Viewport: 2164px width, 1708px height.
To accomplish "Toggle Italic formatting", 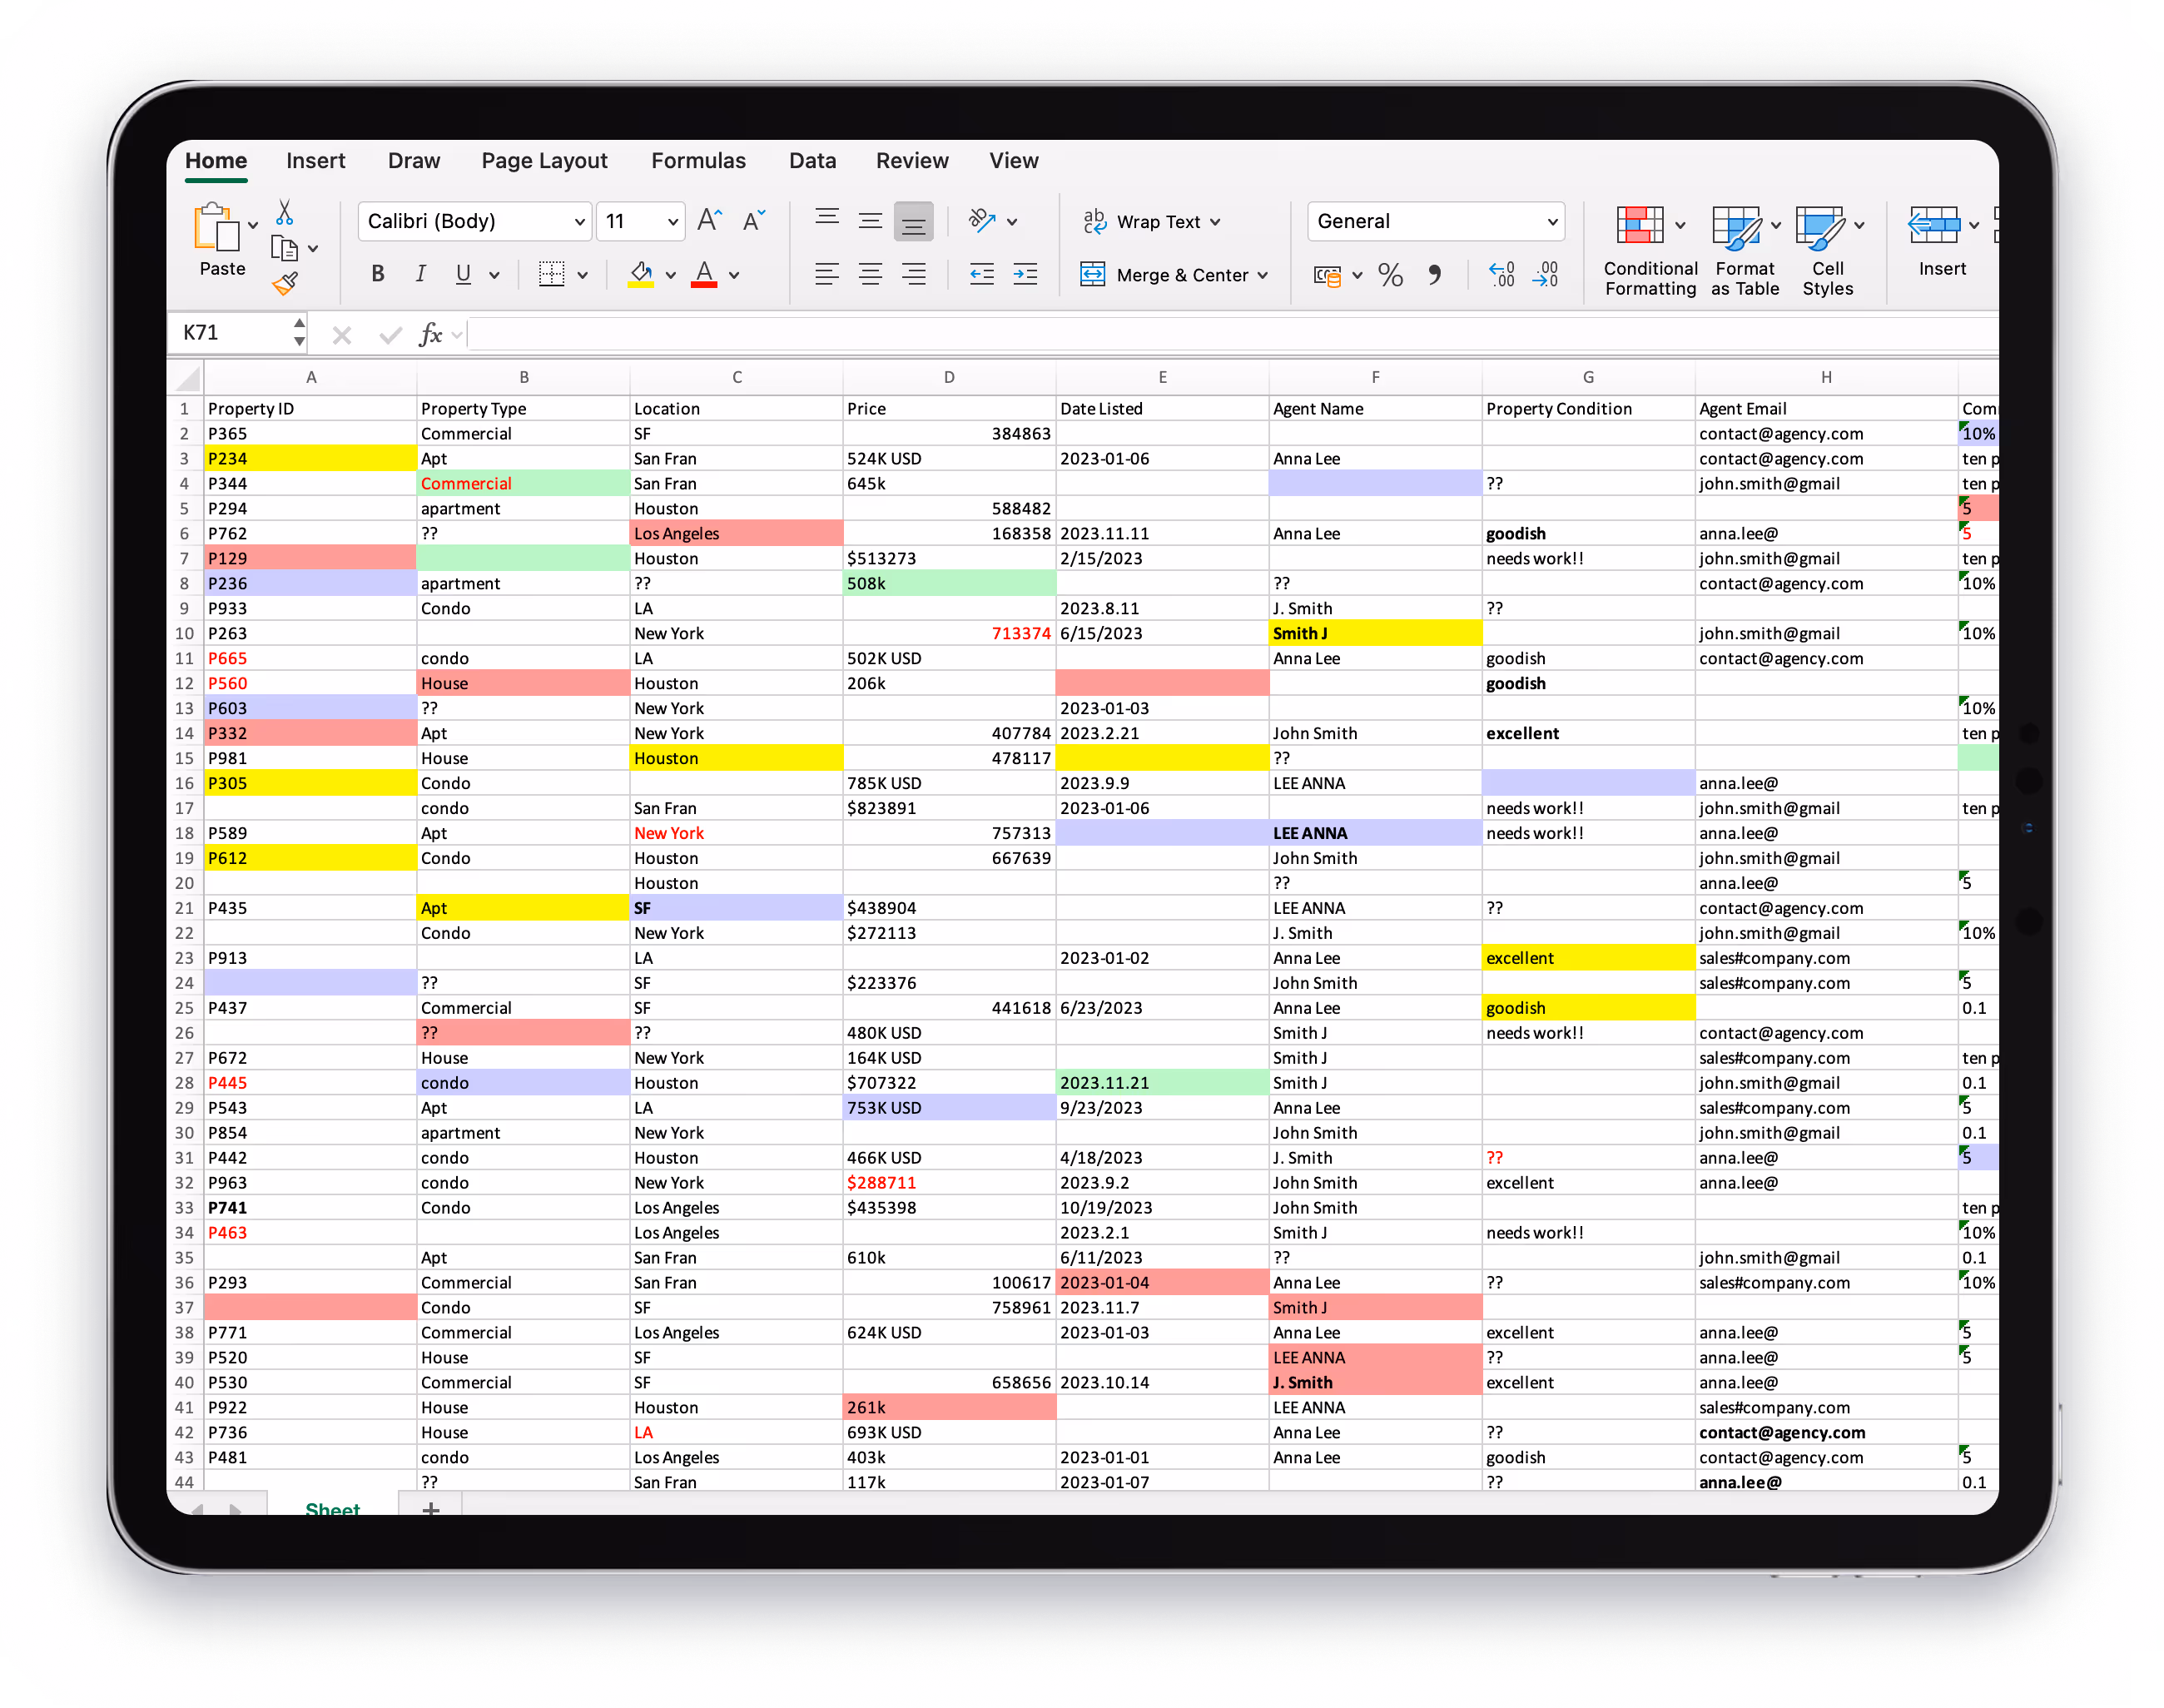I will (421, 274).
